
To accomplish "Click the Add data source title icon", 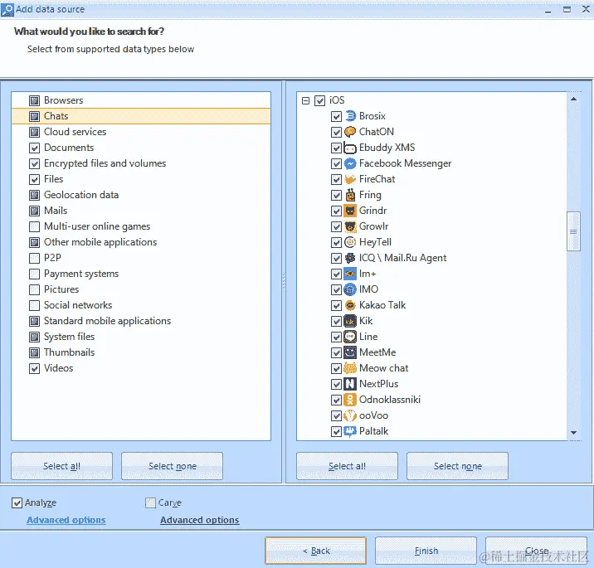I will point(7,10).
